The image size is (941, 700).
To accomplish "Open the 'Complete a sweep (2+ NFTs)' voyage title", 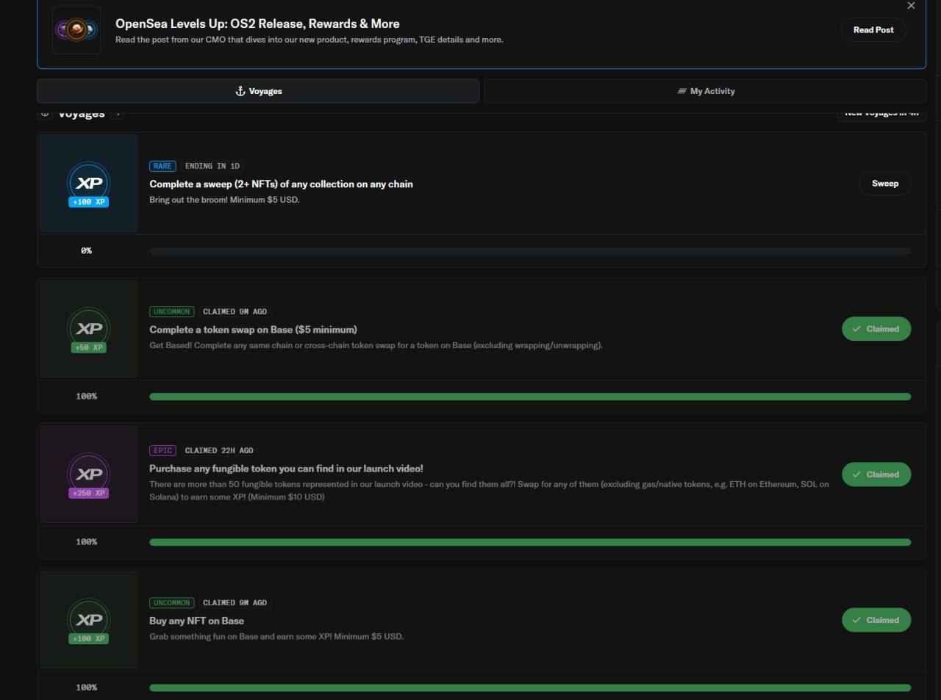I will (x=281, y=184).
